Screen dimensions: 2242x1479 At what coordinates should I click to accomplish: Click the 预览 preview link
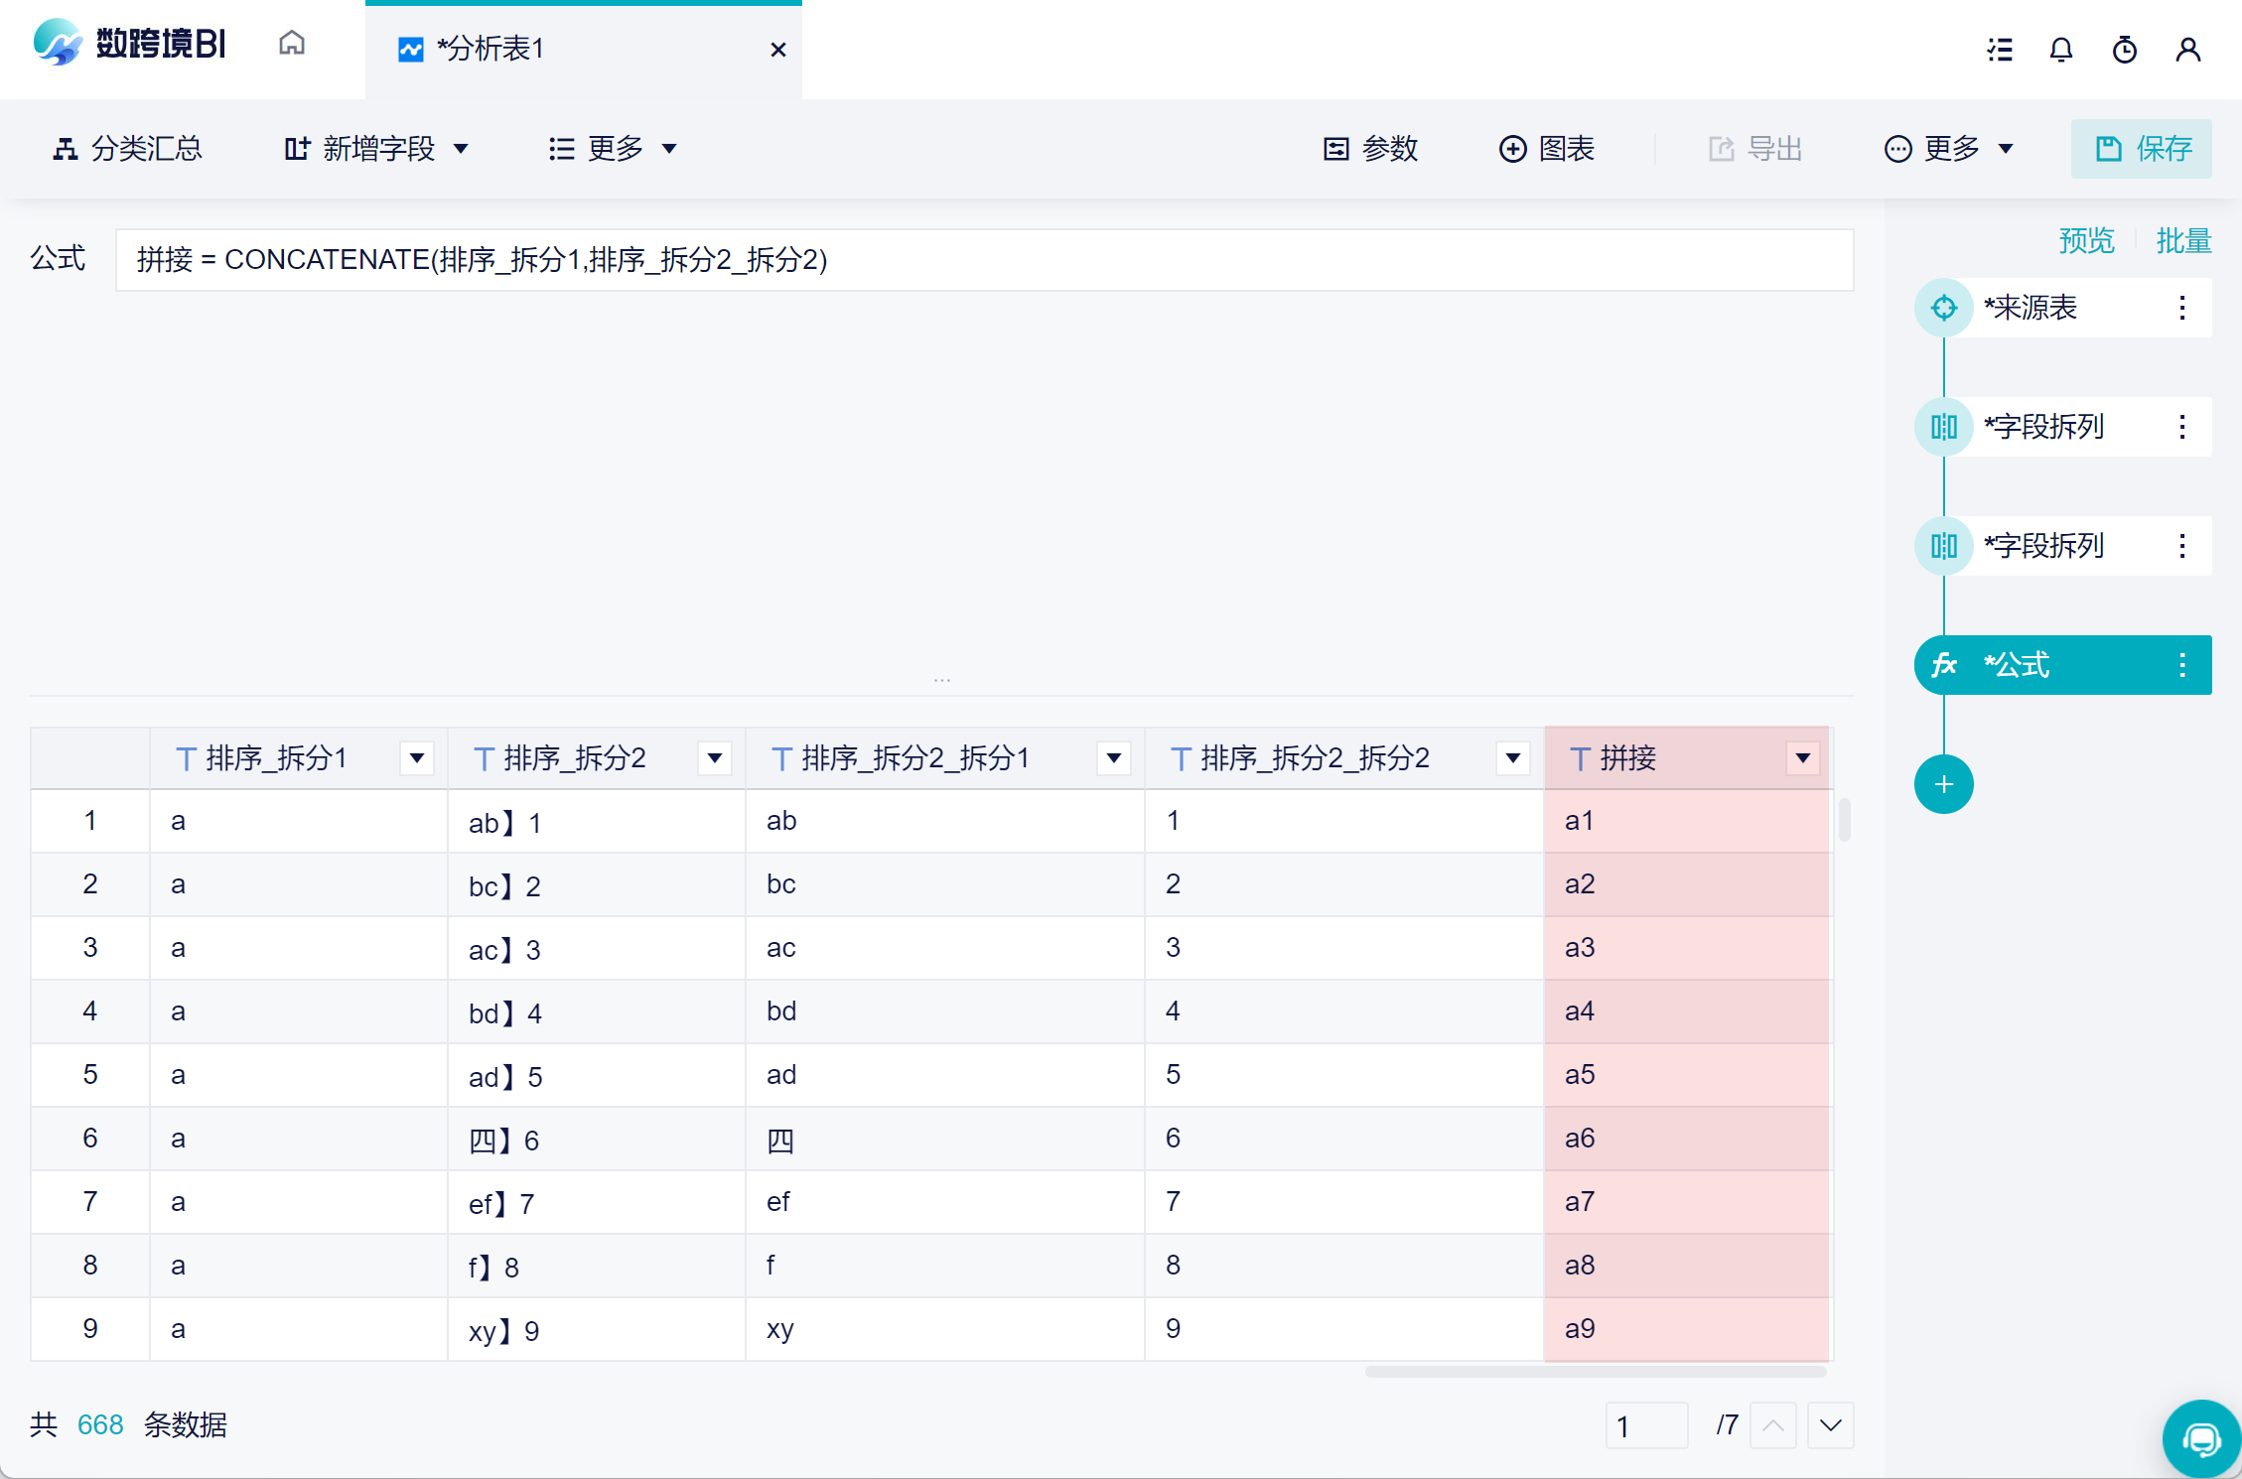2086,240
